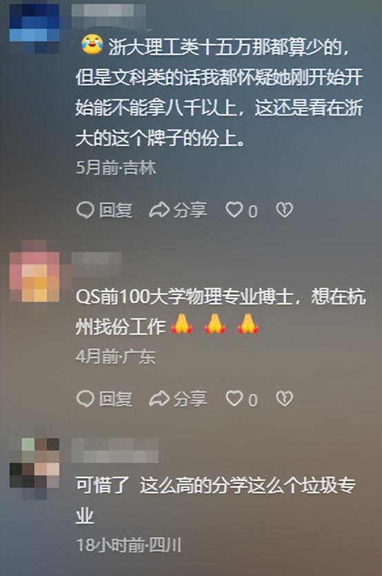Like the Jilin comment with heart icon
This screenshot has height=576, width=382.
(x=234, y=209)
